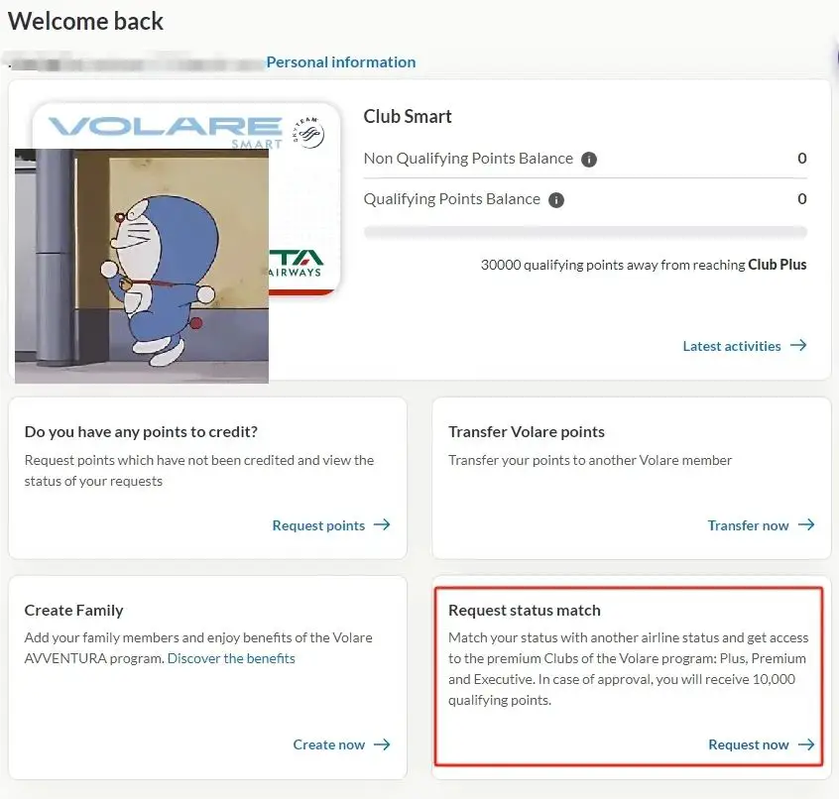The height and width of the screenshot is (799, 839).
Task: Open the Discover the benefits link
Action: pos(231,658)
